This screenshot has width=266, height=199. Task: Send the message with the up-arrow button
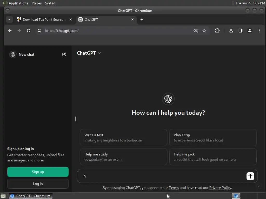click(250, 176)
